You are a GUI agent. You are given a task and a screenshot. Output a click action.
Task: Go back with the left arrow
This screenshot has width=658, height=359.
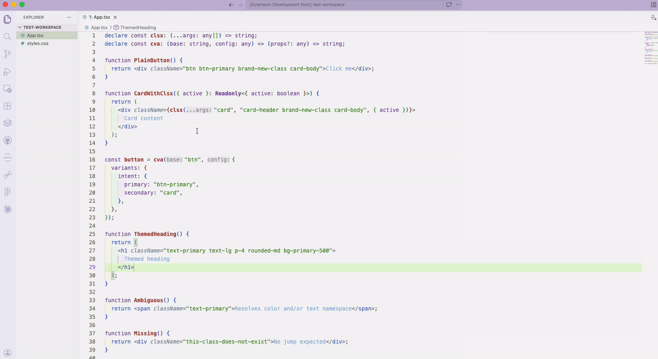click(x=231, y=4)
